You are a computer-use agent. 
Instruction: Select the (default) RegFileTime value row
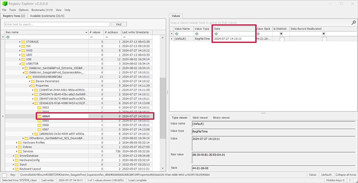[x=263, y=39]
